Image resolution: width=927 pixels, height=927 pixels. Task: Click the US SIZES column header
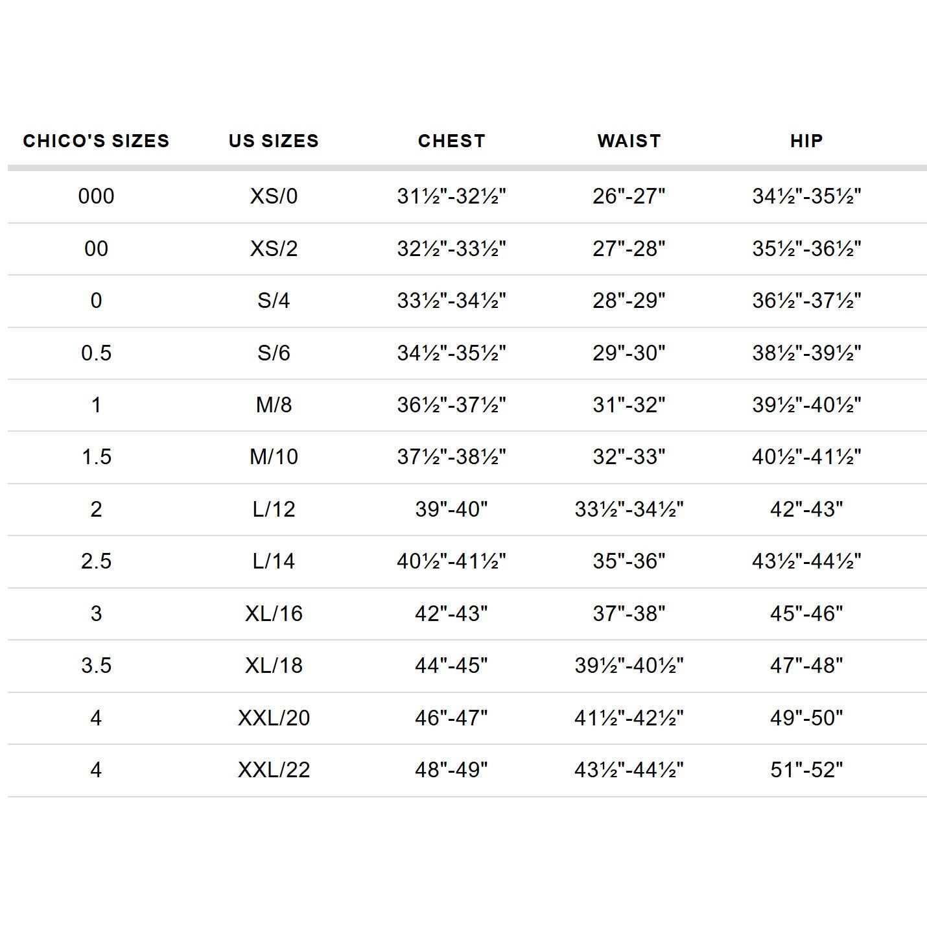274,141
